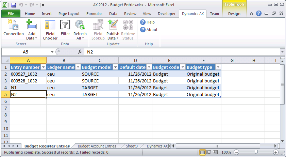Click the zoom in plus button

point(276,152)
